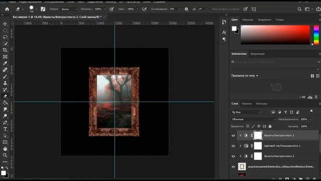Select the Path Selection tool
Screen dimensions: 321x181
(5, 136)
